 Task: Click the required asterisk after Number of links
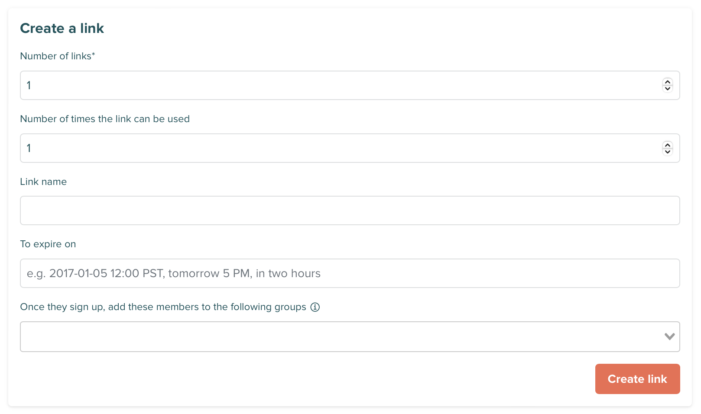point(94,54)
